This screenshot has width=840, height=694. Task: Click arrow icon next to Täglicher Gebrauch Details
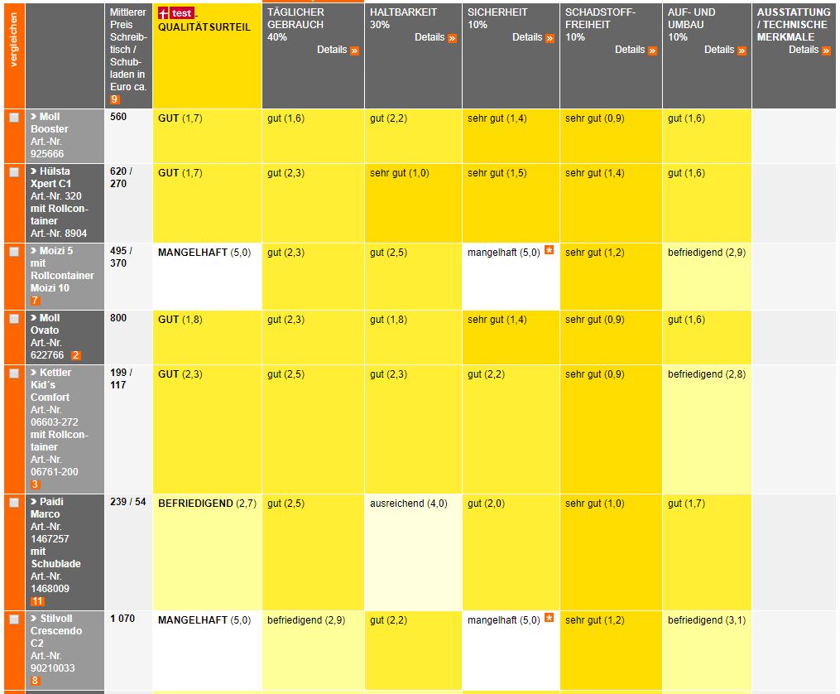(x=354, y=51)
